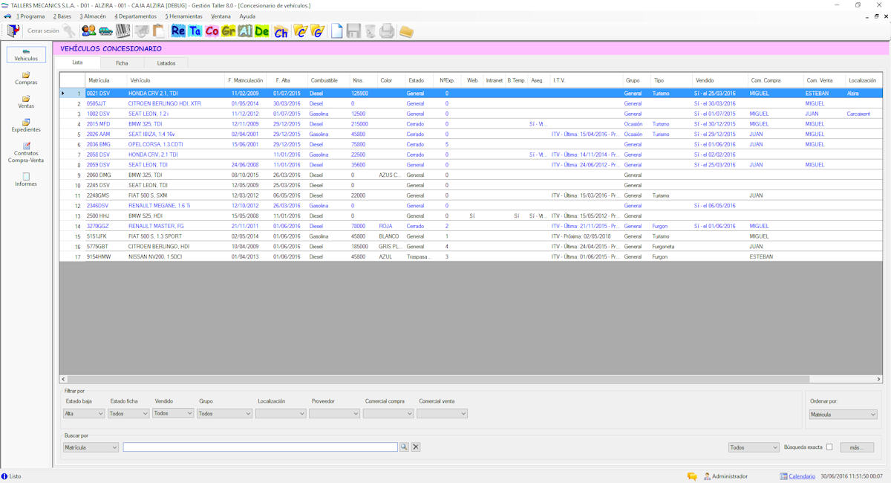Open the Todos dropdown beside Búsqueda exacta
This screenshot has height=483, width=891.
click(754, 447)
